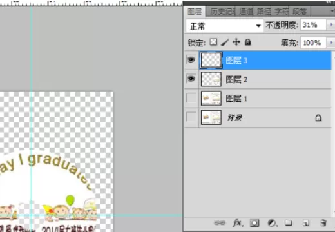The image size is (335, 232).
Task: Open opacity slider arrow beside 31%
Action: (331, 24)
